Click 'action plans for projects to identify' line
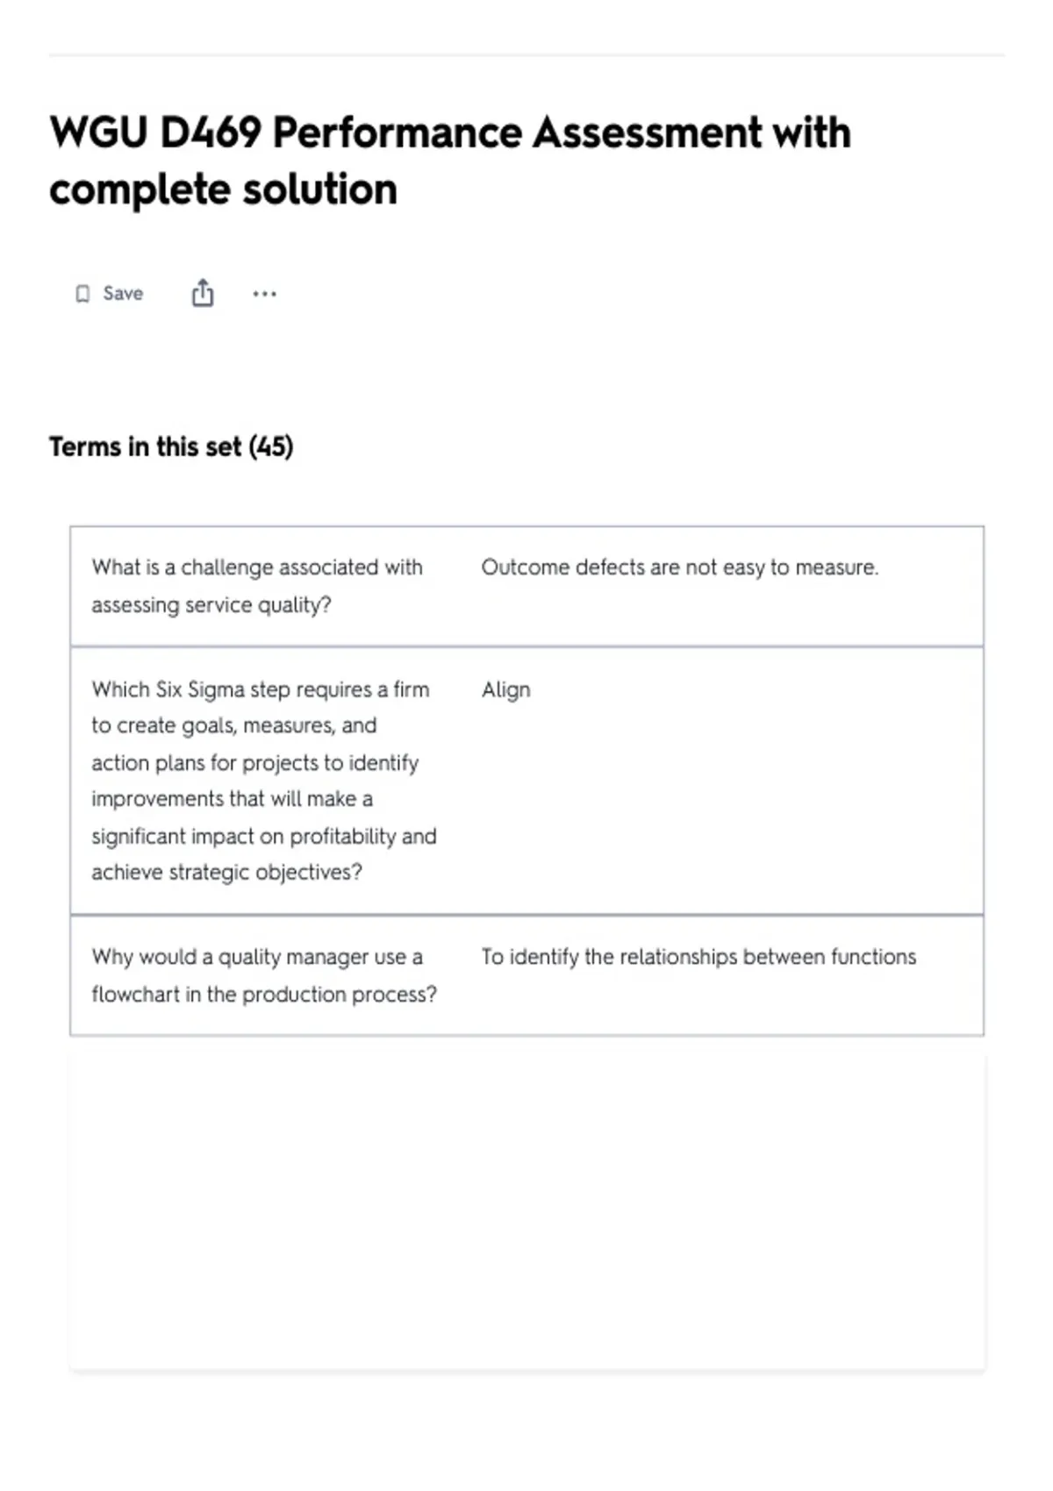Image resolution: width=1053 pixels, height=1491 pixels. tap(254, 763)
